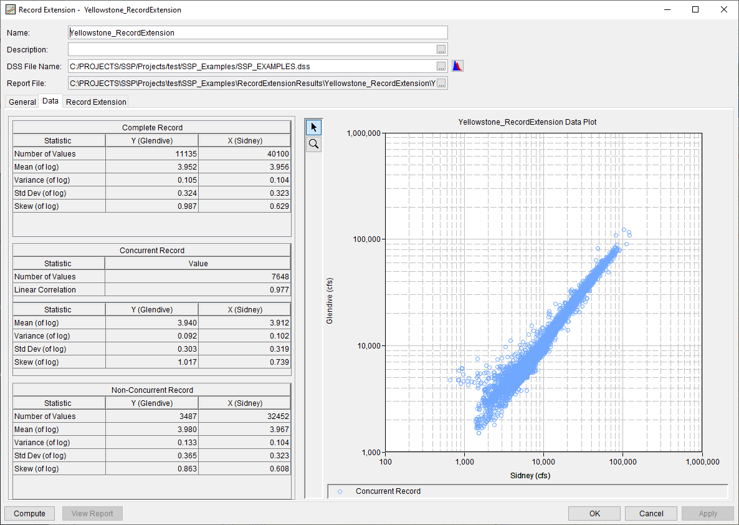739x525 pixels.
Task: Select the Data tab
Action: [x=50, y=101]
